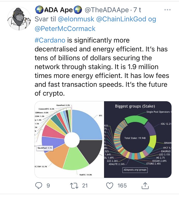This screenshot has width=179, height=198.
Task: Open the three-dot more options menu
Action: pos(168,10)
